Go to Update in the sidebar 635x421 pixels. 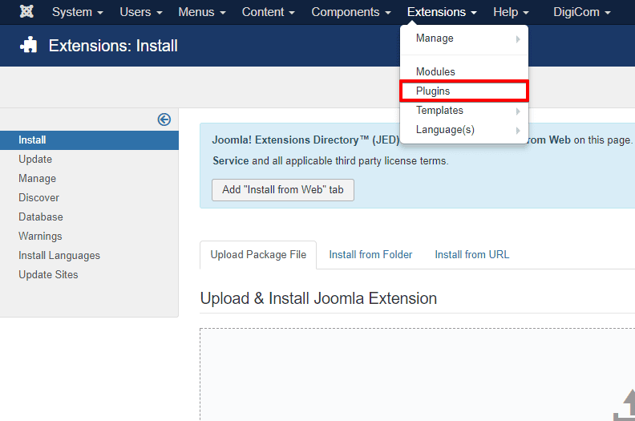[35, 159]
